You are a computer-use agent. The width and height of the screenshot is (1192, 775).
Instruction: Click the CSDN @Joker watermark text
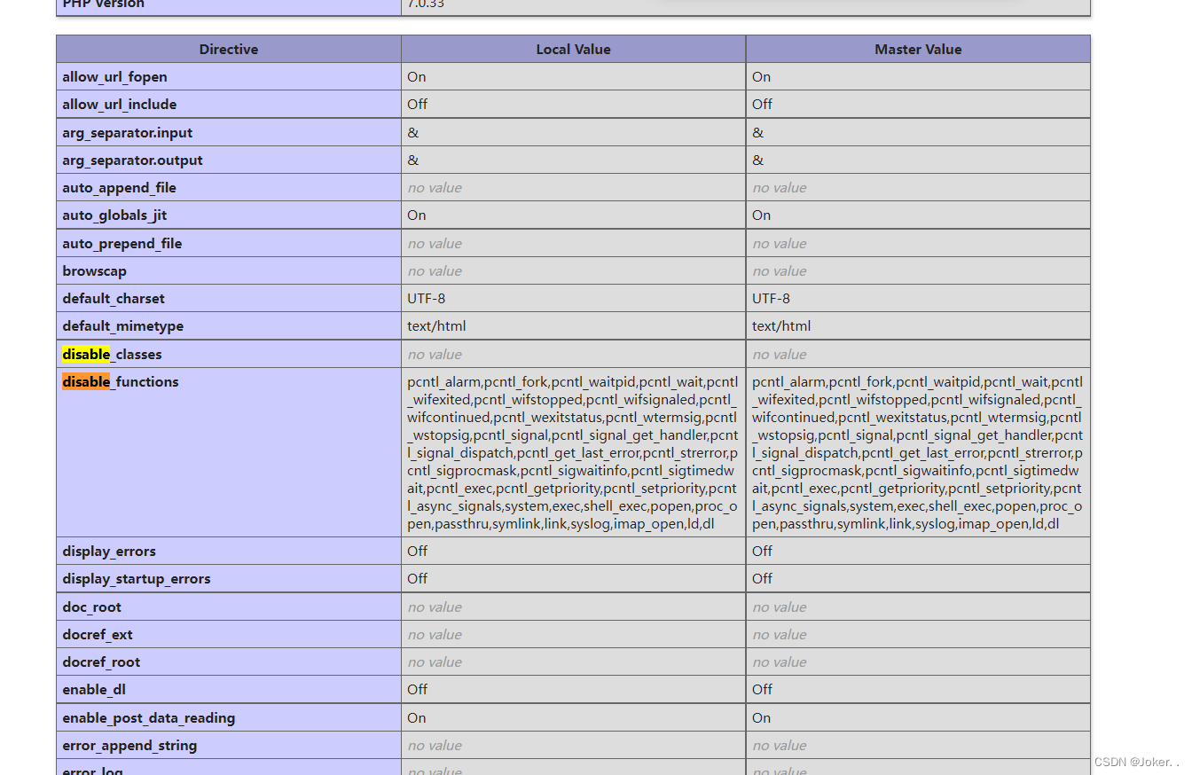tap(1135, 763)
